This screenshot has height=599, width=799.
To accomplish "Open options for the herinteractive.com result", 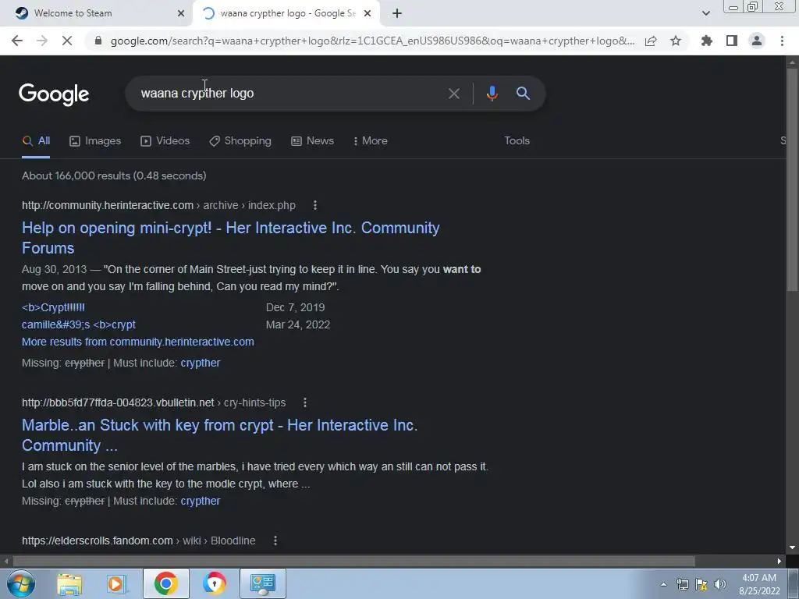I will point(315,205).
